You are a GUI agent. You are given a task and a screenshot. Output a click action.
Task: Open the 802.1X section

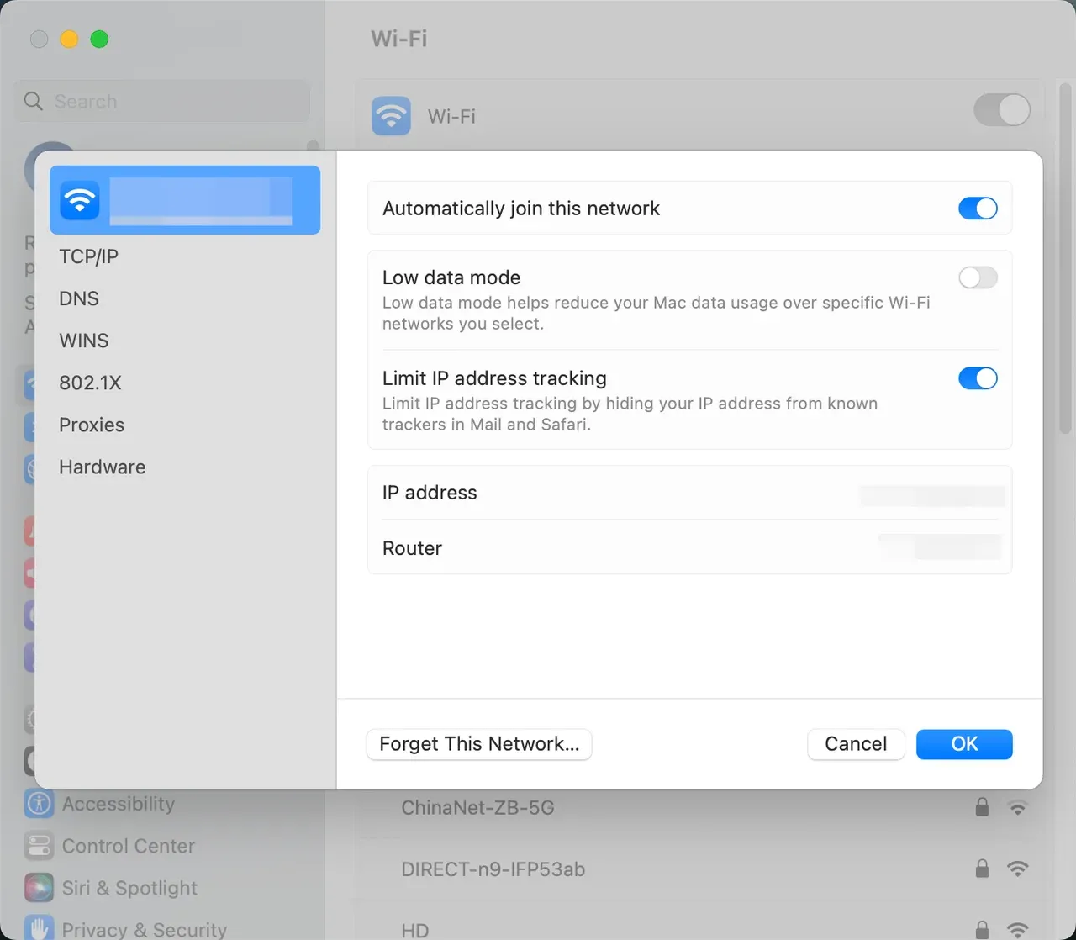click(90, 383)
